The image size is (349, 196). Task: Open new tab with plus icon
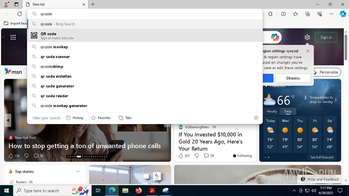pyautogui.click(x=93, y=4)
